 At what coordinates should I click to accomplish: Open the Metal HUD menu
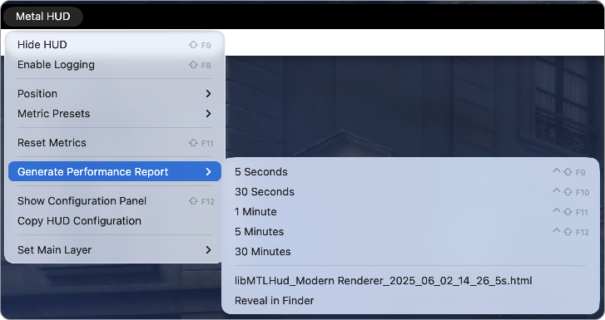[x=42, y=17]
